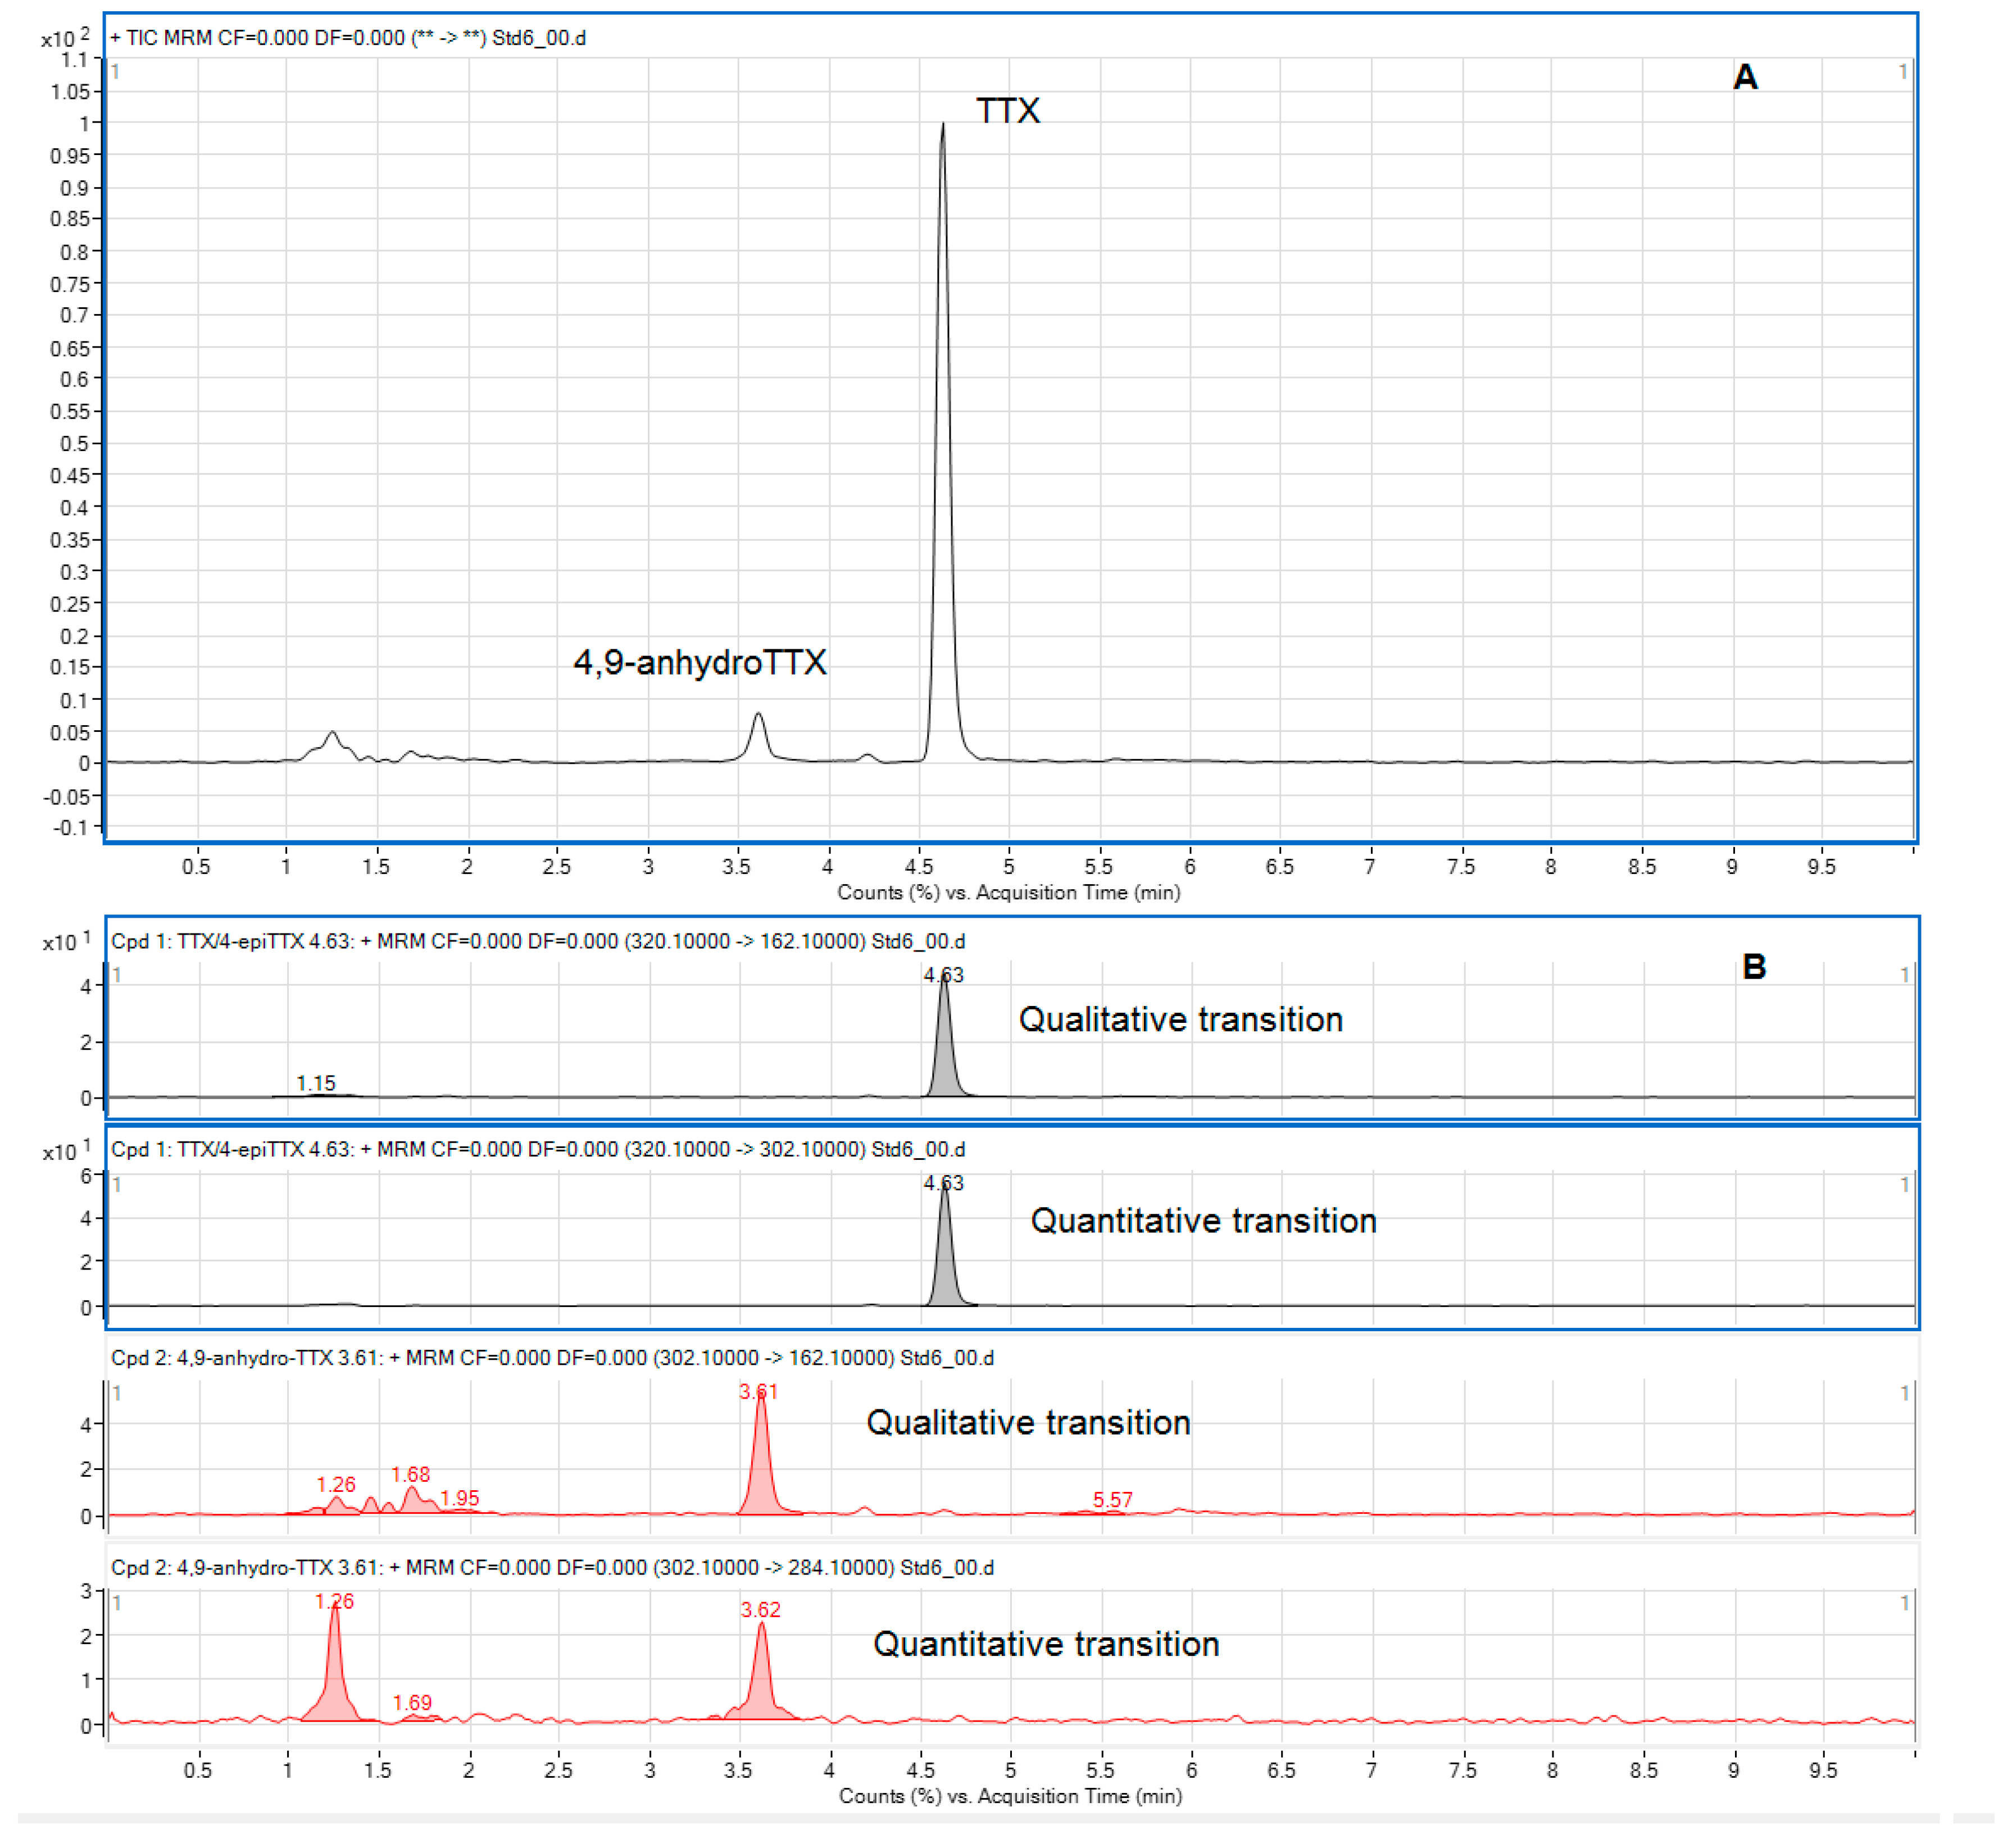Image resolution: width=2012 pixels, height=1848 pixels.
Task: Click top 'Counts (%) vs. Acquisition Time' axis label
Action: (1009, 892)
